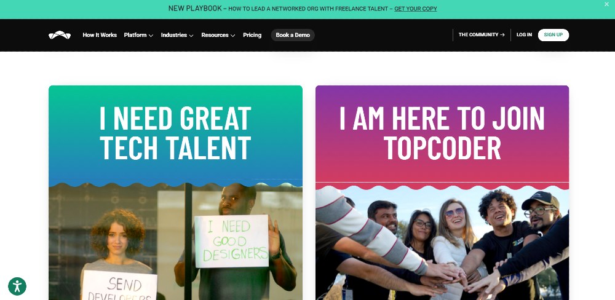Click the photo of people holding signs
The width and height of the screenshot is (615, 300).
175,242
